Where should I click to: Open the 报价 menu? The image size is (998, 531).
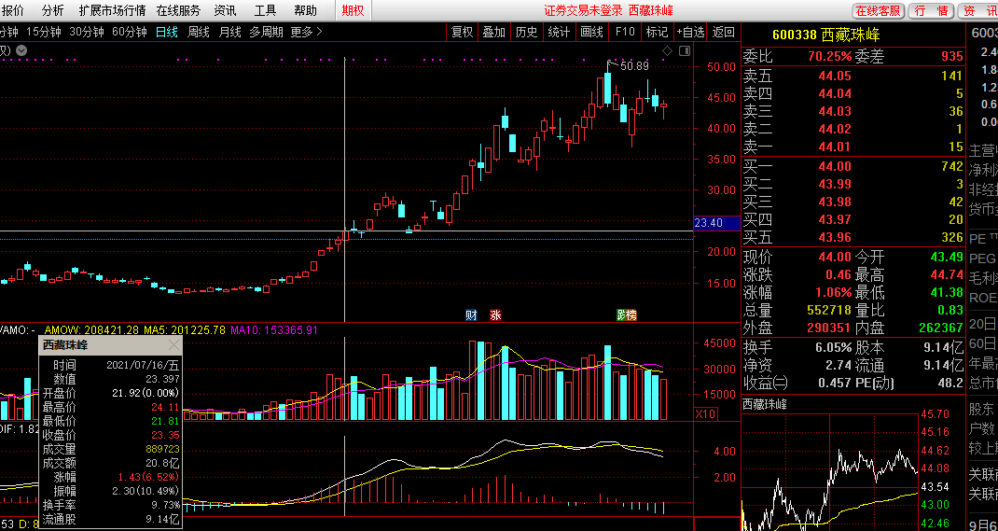(x=12, y=10)
